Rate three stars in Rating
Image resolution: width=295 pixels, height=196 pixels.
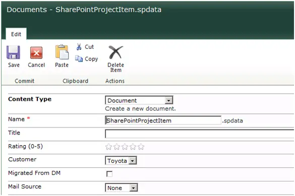(125, 147)
